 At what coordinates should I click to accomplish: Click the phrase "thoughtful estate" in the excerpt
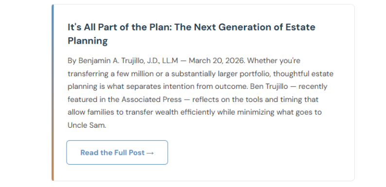(x=303, y=74)
